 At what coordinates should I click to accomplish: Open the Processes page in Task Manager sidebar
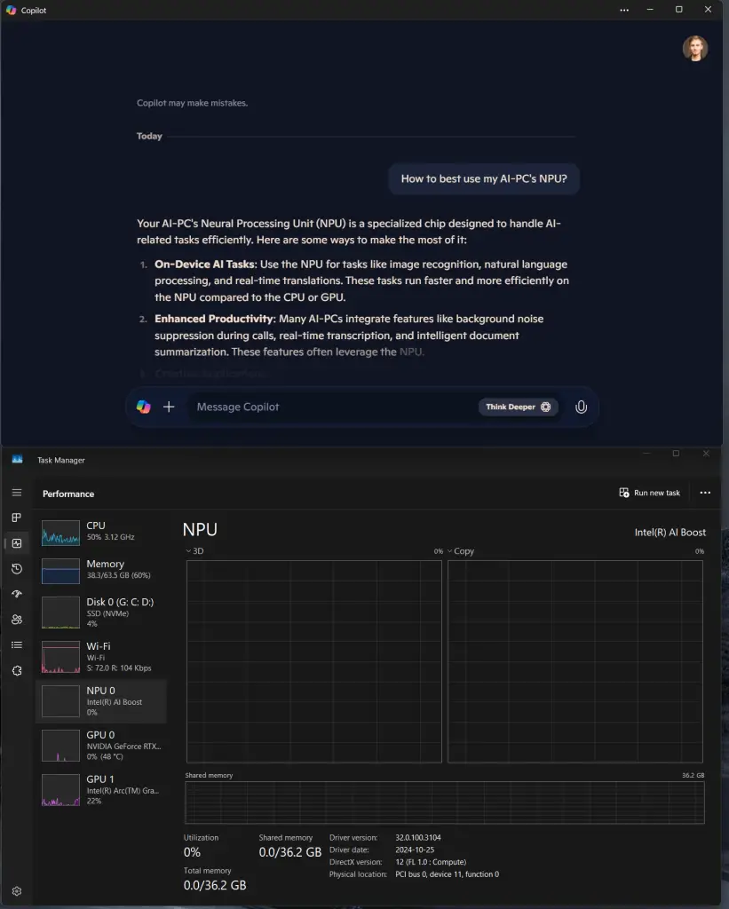pos(16,518)
